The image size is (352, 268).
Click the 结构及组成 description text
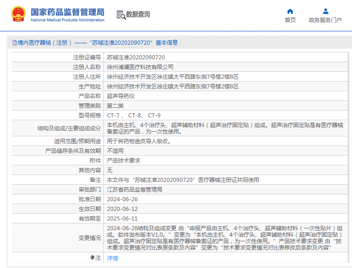point(225,128)
